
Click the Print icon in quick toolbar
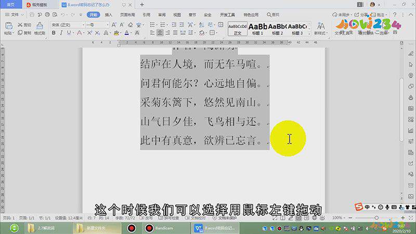pyautogui.click(x=47, y=15)
